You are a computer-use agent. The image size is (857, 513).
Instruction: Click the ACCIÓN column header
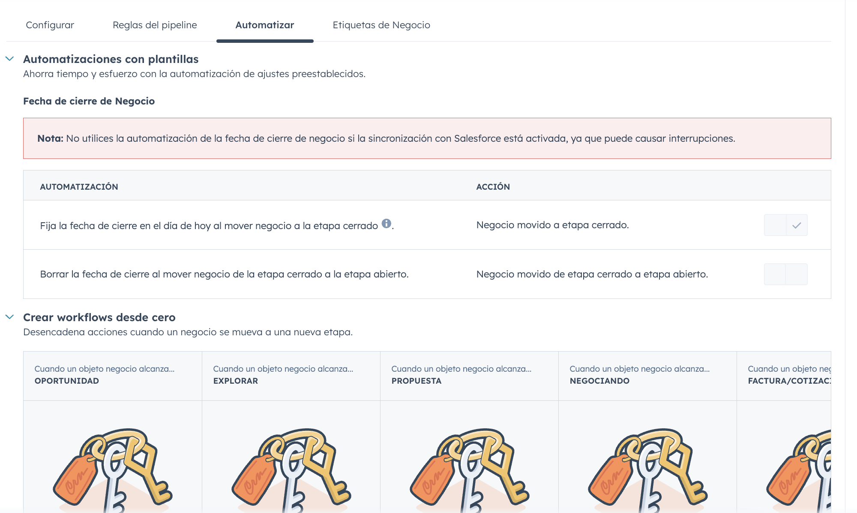coord(493,187)
